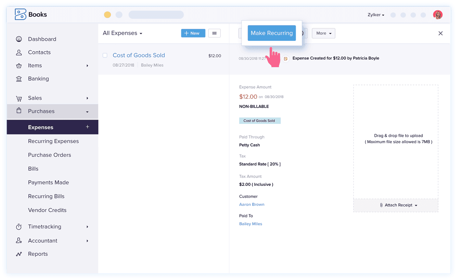The height and width of the screenshot is (280, 457).
Task: Open Recurring Expenses in the sidebar
Action: tap(53, 141)
